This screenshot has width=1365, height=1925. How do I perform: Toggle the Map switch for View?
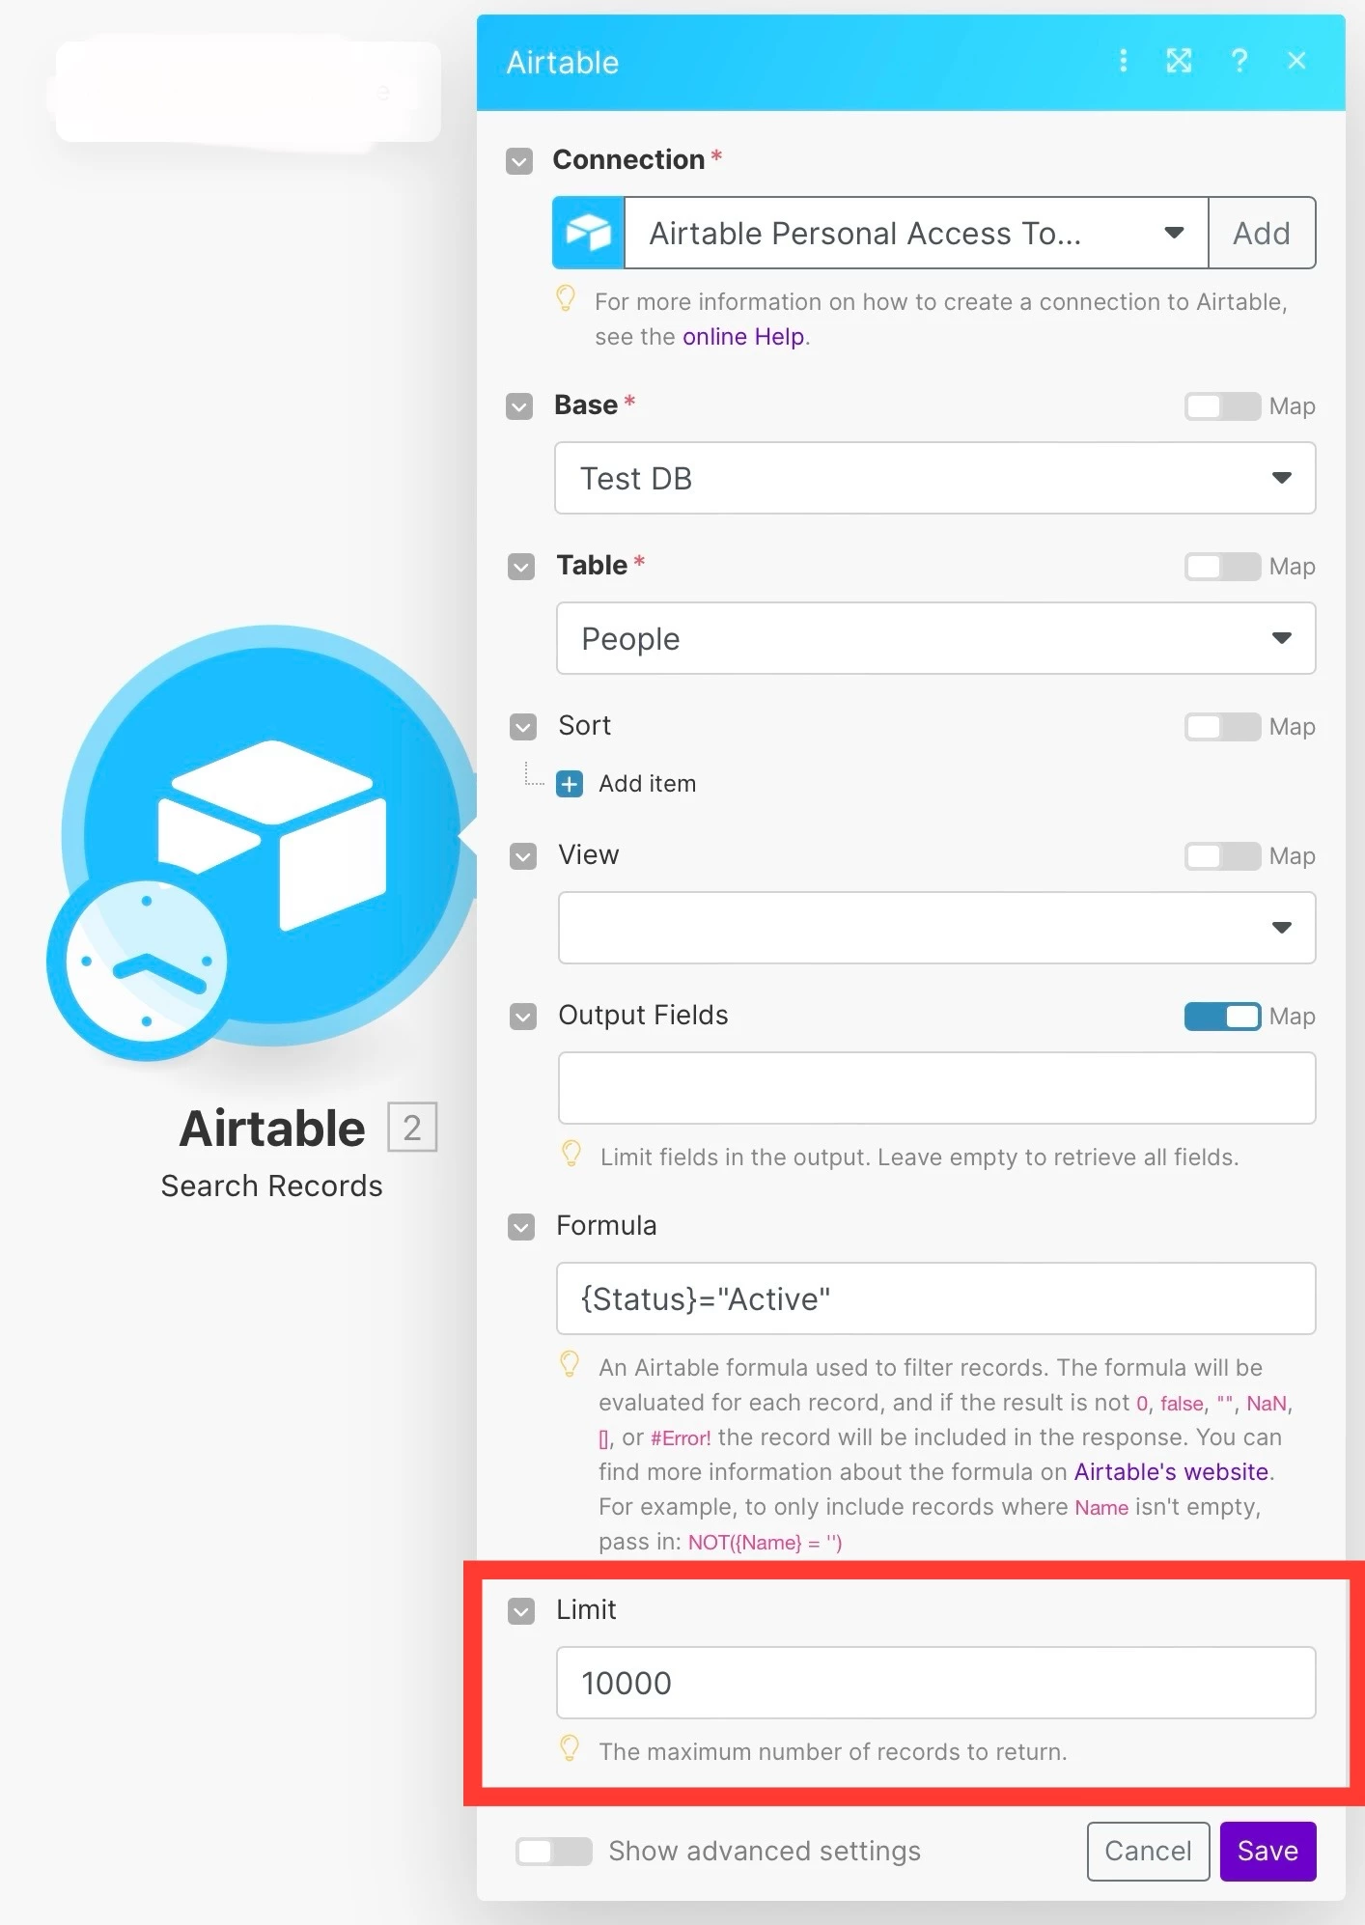(x=1222, y=856)
